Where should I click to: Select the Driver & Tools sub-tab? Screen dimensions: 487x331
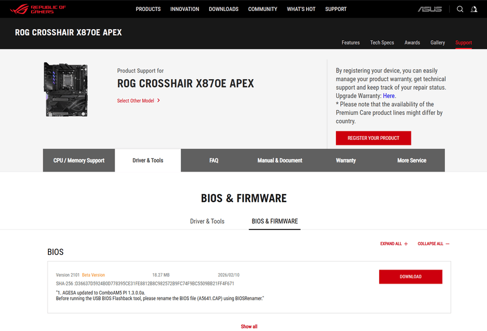[x=207, y=221]
